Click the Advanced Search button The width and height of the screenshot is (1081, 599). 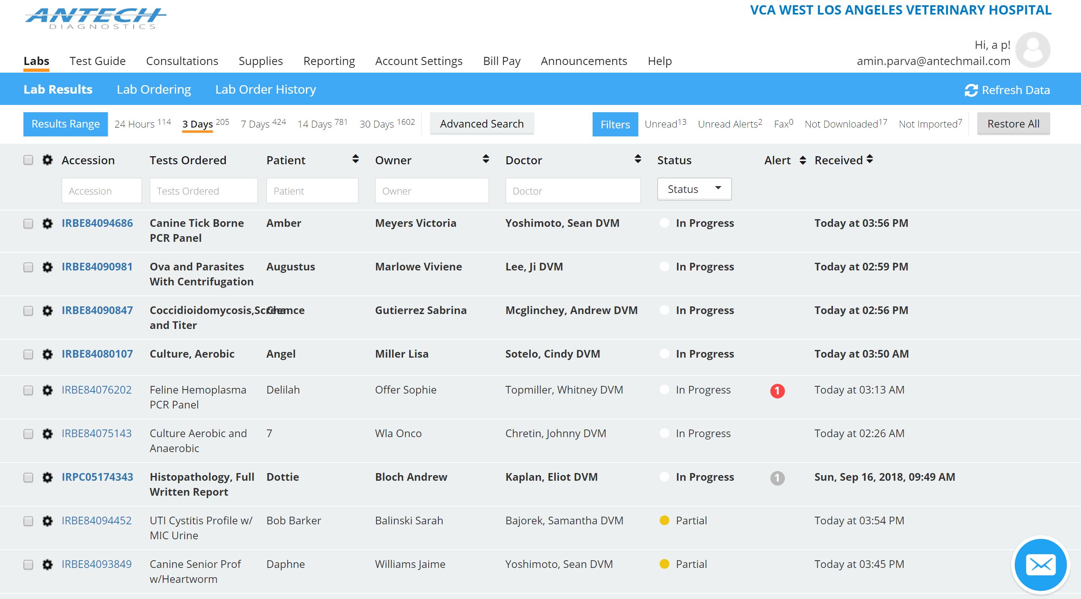point(482,124)
